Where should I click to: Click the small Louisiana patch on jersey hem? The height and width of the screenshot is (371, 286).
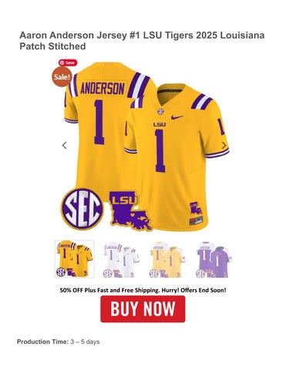click(196, 209)
